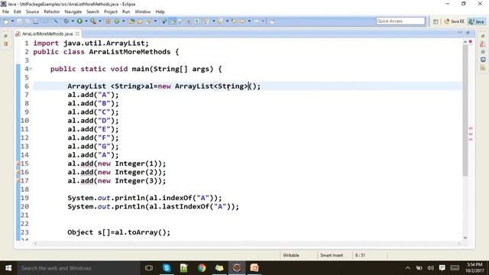The image size is (489, 275).
Task: Click the error marker on line 17
Action: [x=18, y=181]
